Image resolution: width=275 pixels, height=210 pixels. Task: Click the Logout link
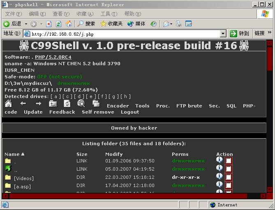(x=130, y=112)
